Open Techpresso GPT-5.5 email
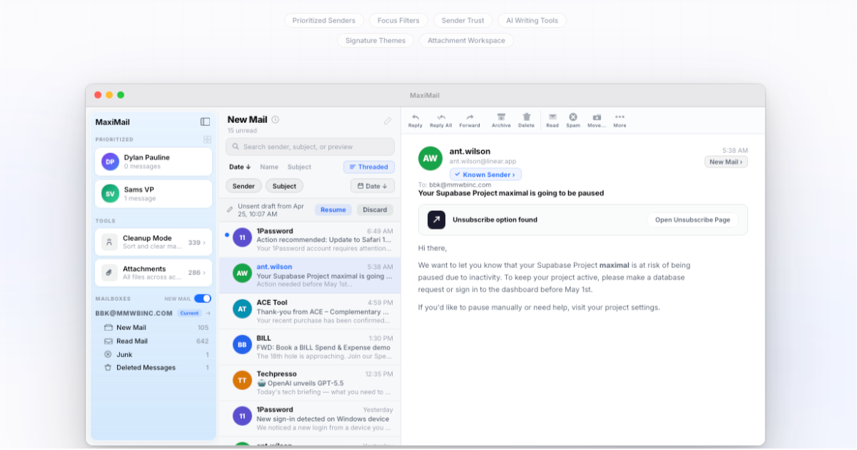Viewport: 857px width, 450px height. click(x=310, y=383)
